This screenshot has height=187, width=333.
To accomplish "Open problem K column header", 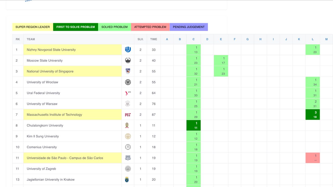I will [299, 39].
